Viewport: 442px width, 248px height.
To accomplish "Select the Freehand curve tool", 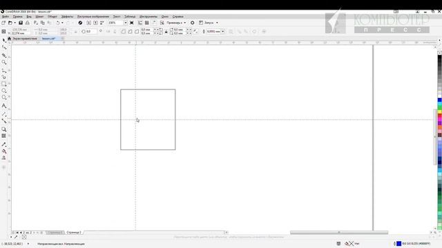I will pyautogui.click(x=4, y=70).
